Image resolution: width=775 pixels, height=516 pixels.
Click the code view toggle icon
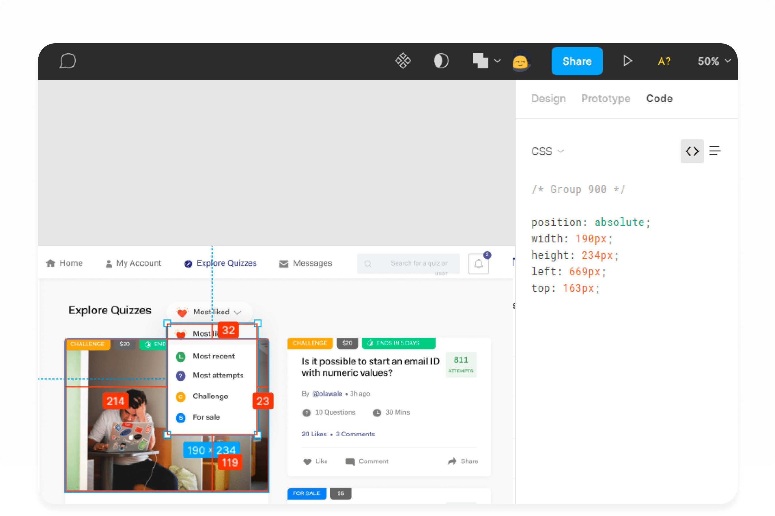[692, 151]
